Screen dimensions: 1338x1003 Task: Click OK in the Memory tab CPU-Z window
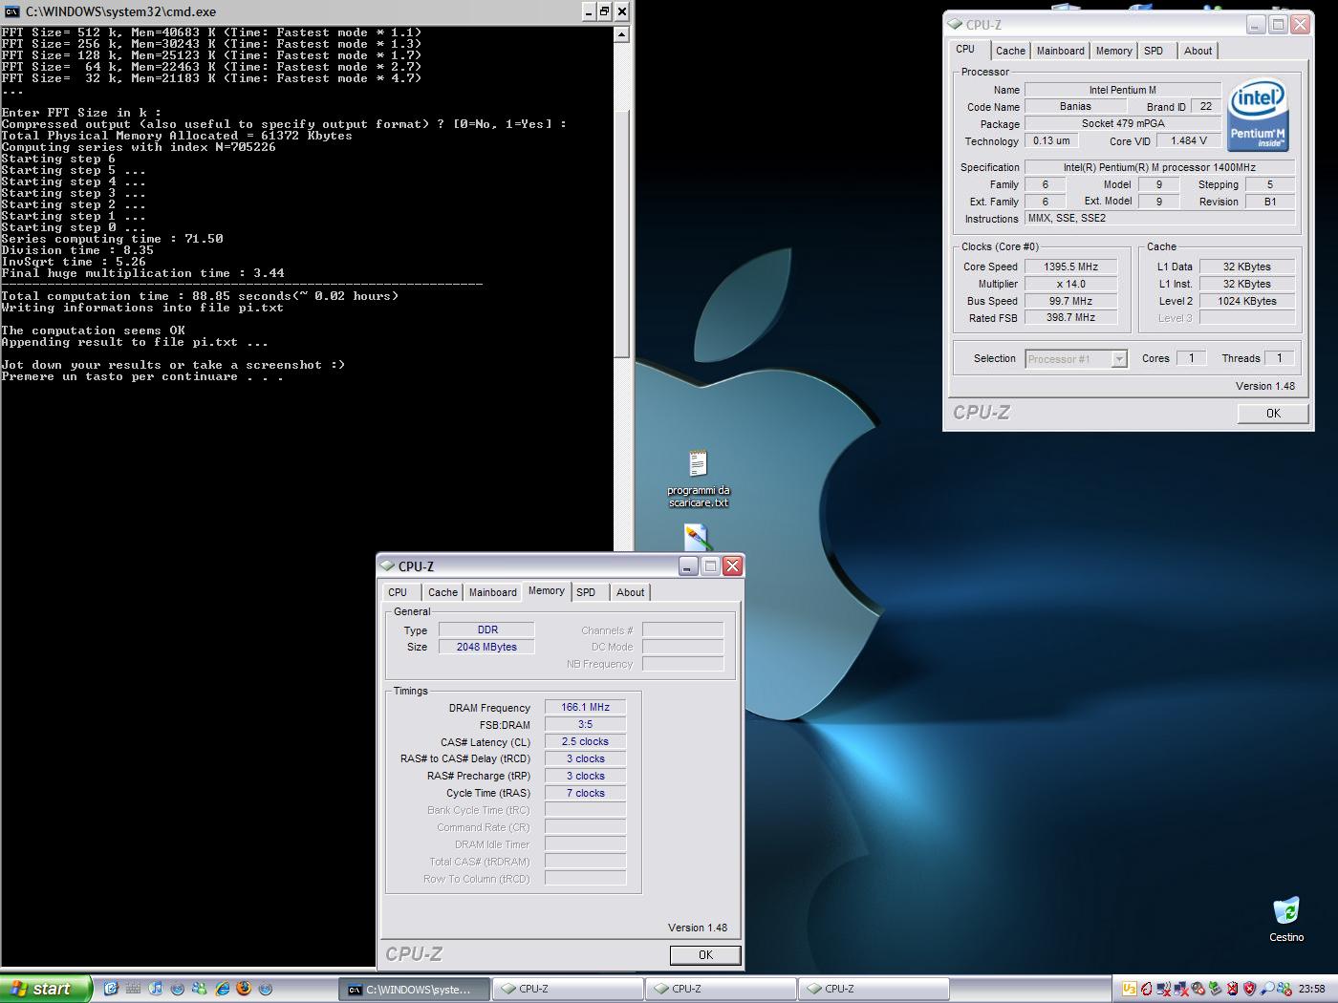(705, 954)
